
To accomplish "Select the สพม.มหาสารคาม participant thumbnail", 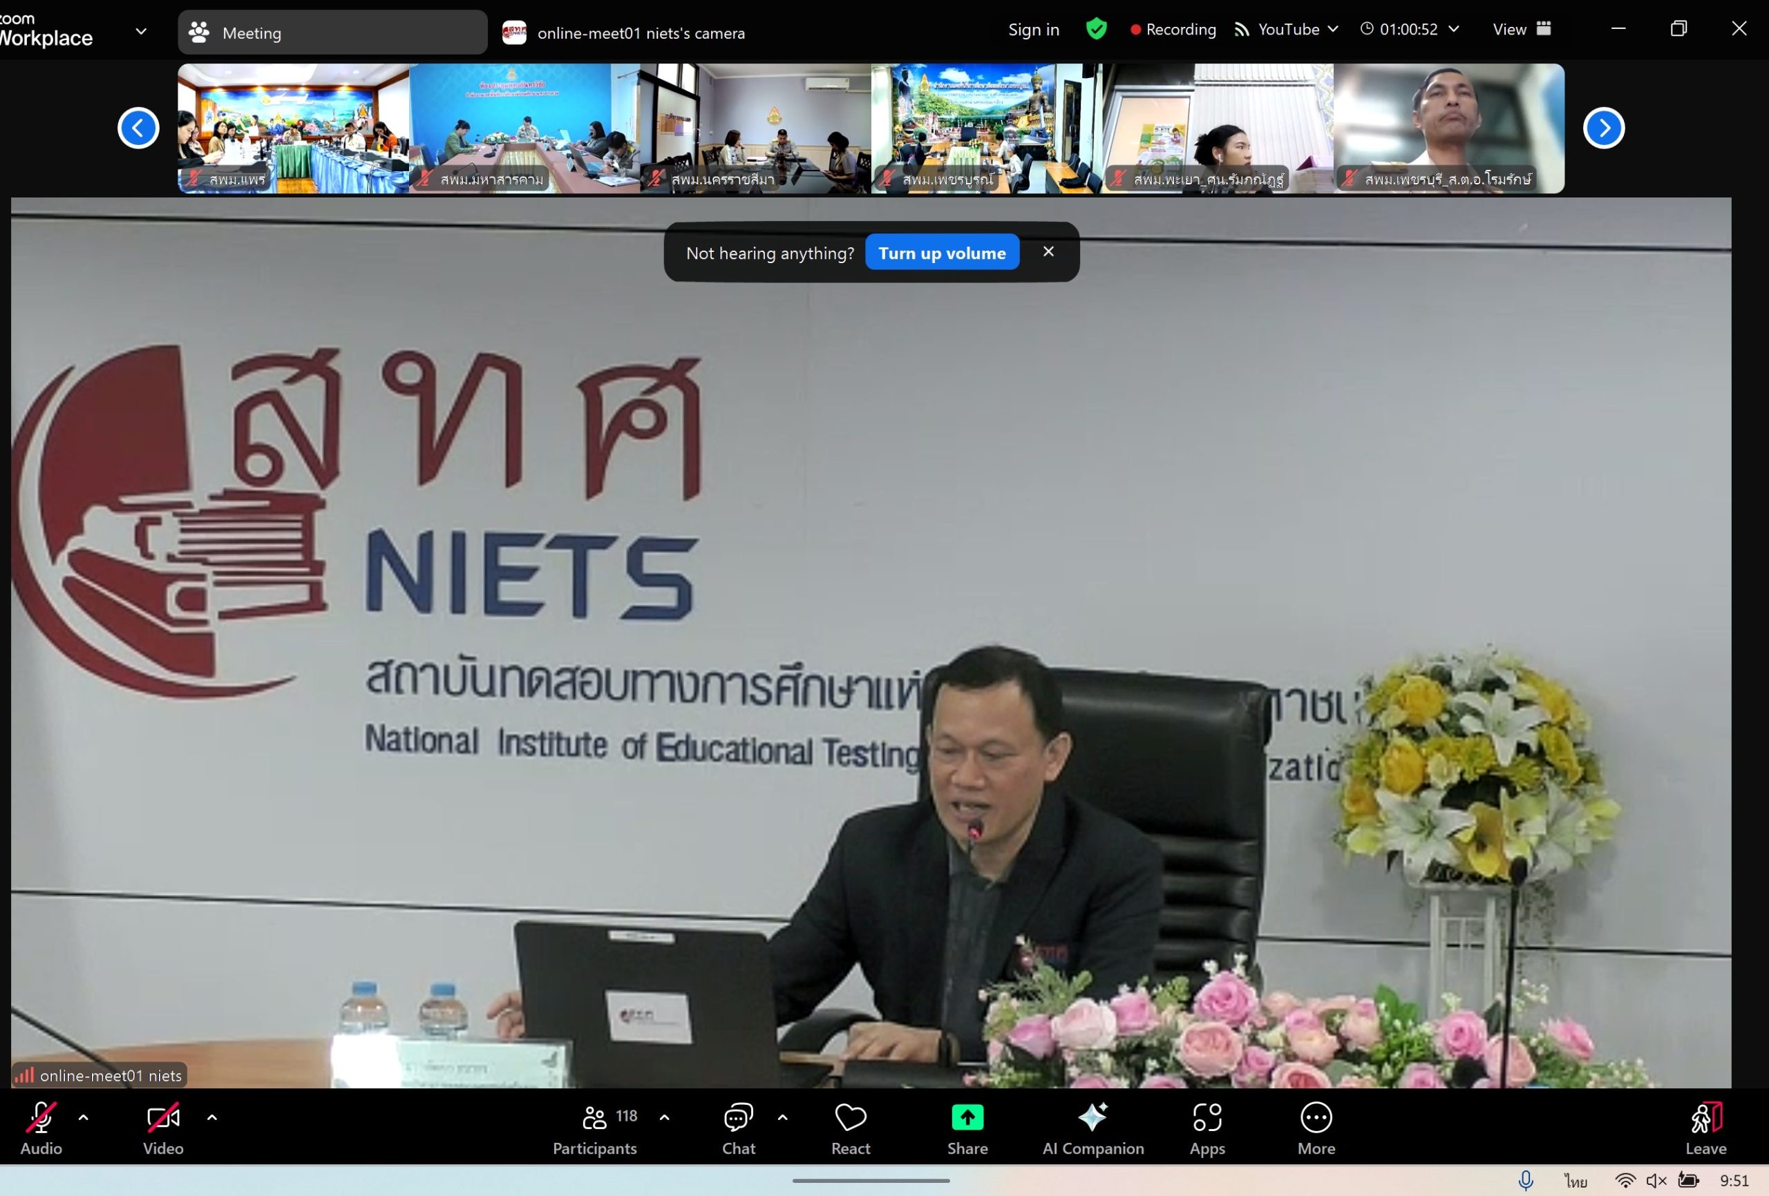I will 524,128.
